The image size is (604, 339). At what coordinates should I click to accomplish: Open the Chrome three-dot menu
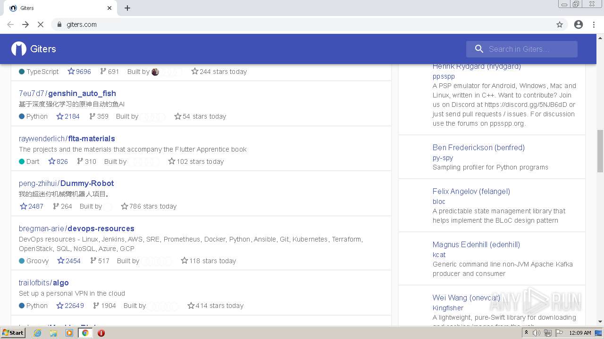pos(594,24)
